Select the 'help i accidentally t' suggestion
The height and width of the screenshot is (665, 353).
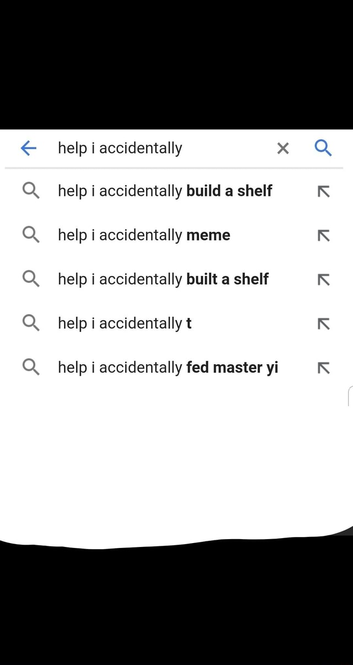click(124, 323)
